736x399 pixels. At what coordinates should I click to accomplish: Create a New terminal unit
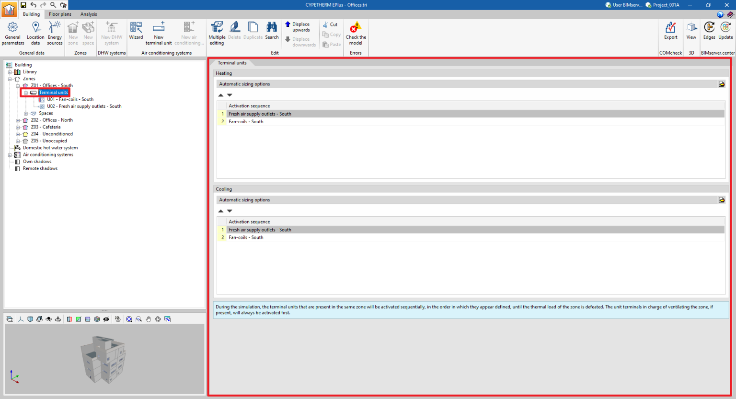tap(159, 32)
